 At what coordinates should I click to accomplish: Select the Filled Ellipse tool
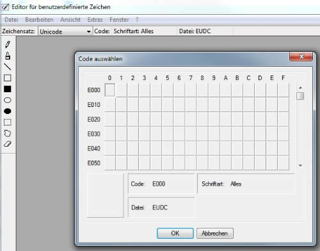click(x=8, y=111)
